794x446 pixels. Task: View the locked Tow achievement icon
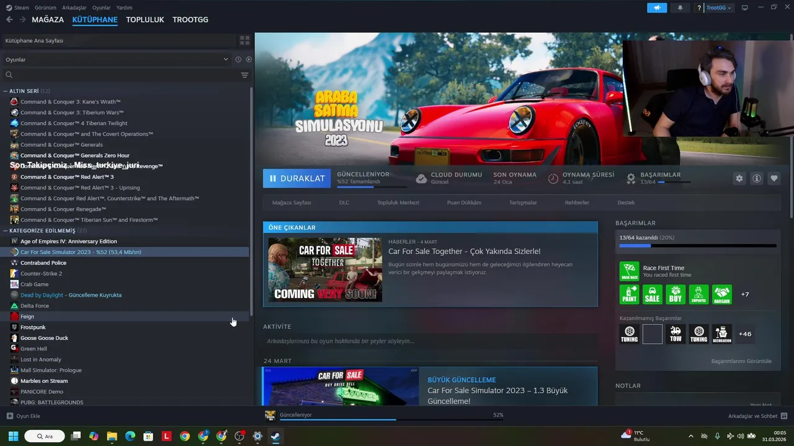(x=676, y=334)
